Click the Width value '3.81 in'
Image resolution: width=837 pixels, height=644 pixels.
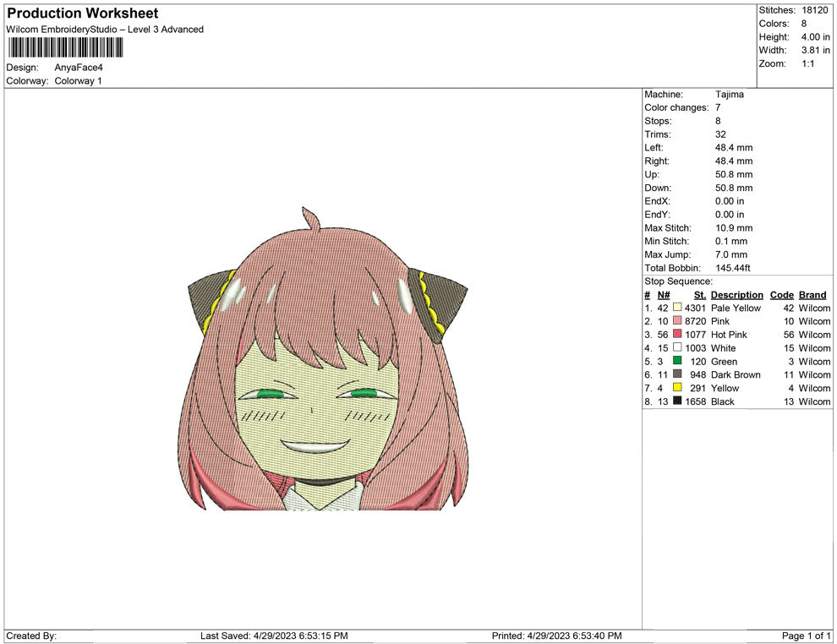point(815,50)
